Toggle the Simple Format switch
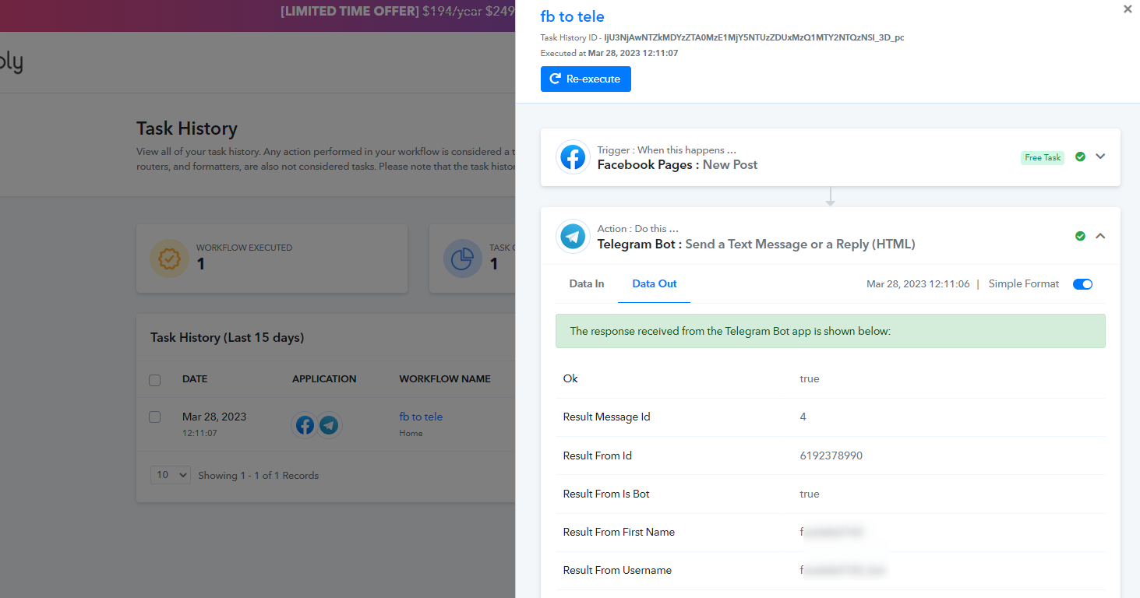 point(1082,284)
